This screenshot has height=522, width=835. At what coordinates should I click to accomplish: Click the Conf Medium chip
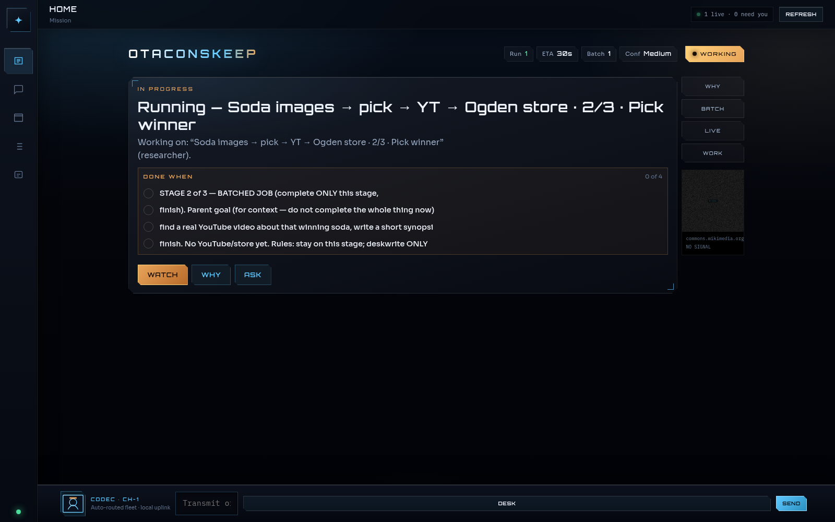click(x=648, y=54)
